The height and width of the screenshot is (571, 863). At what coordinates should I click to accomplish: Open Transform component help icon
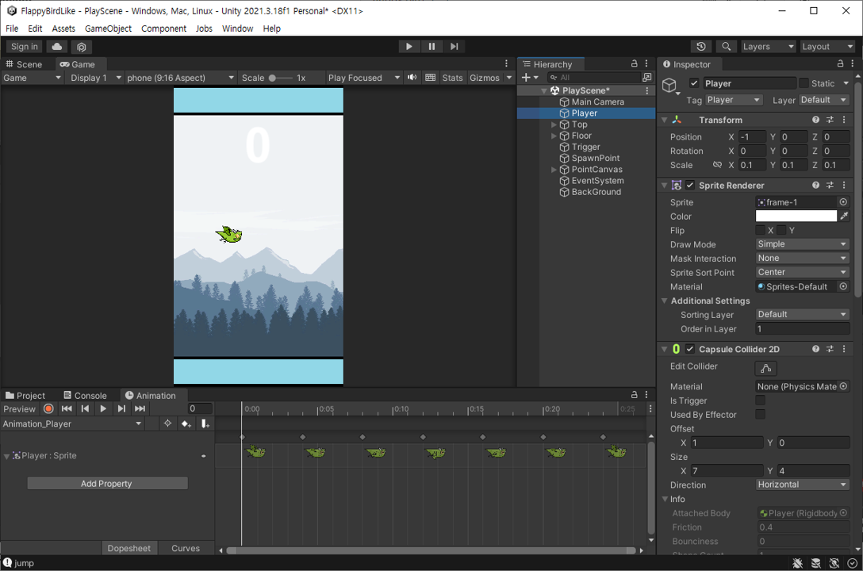tap(815, 120)
